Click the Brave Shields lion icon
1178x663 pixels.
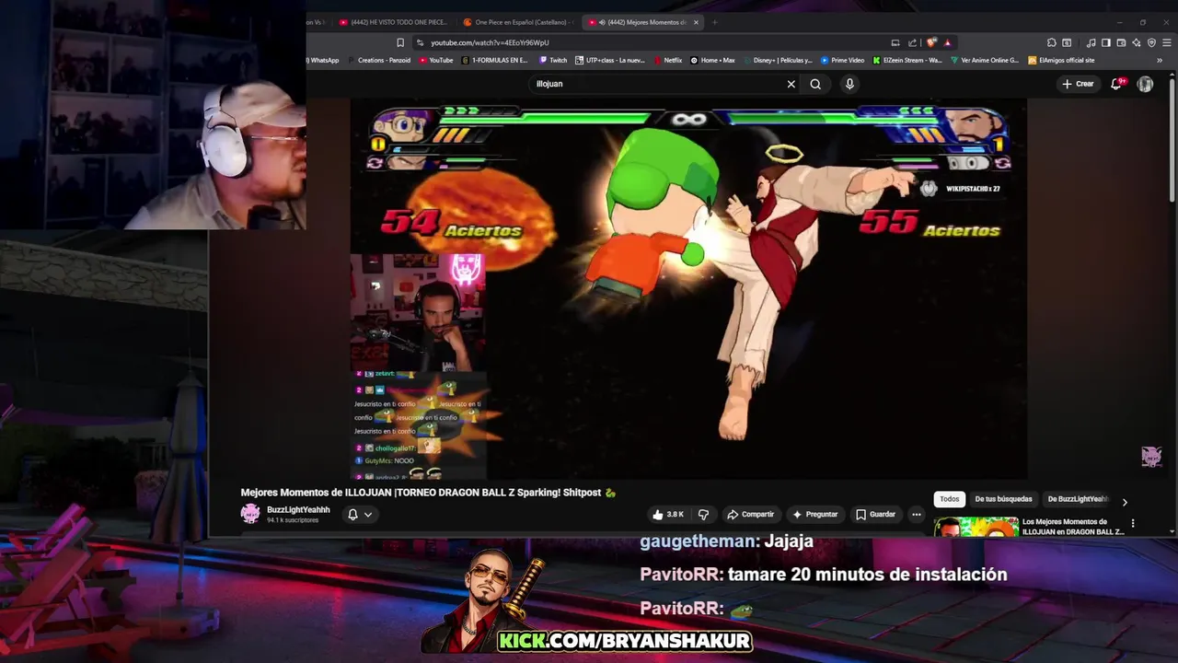click(x=931, y=42)
